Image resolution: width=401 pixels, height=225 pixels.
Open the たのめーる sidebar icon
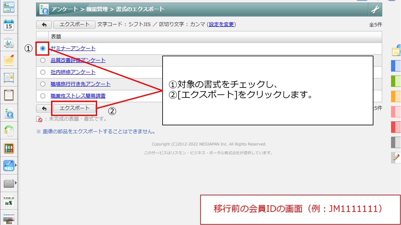[x=9, y=201]
